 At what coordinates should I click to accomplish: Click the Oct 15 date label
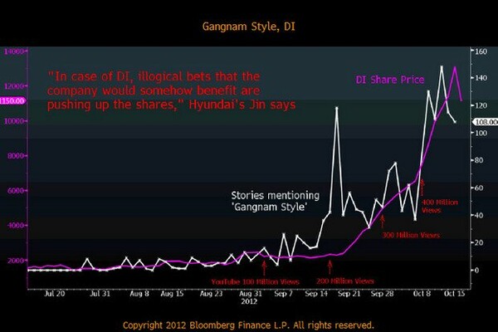pos(454,294)
